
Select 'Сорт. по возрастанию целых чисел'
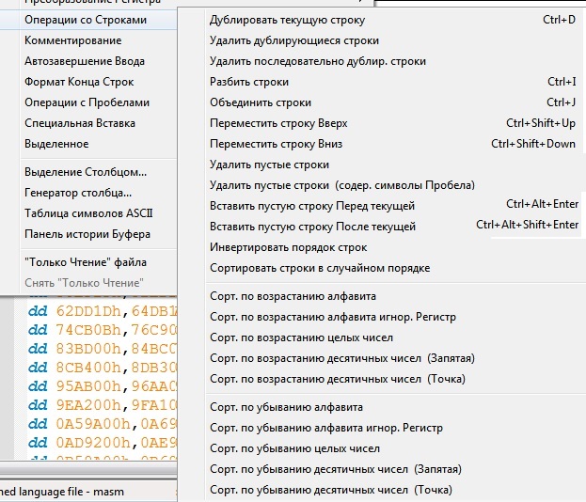(x=301, y=337)
